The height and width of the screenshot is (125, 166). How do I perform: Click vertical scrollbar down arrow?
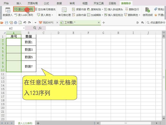pos(164,118)
